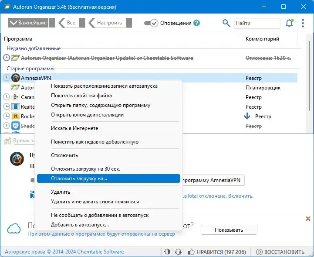Viewport: 314px width, 257px height.
Task: Click the clock delay icon for AmneziaVPN row
Action: tap(7, 78)
